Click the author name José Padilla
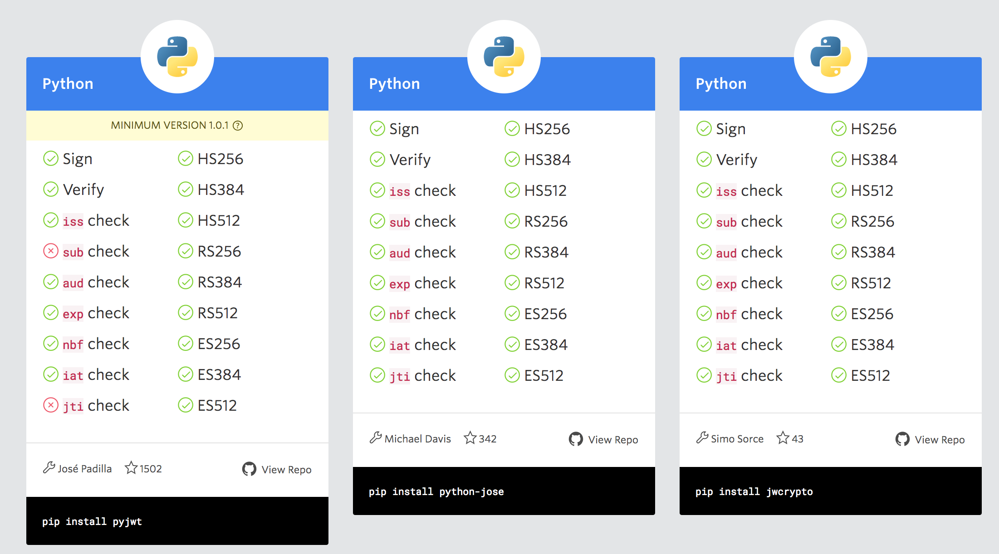Image resolution: width=999 pixels, height=554 pixels. pos(85,469)
